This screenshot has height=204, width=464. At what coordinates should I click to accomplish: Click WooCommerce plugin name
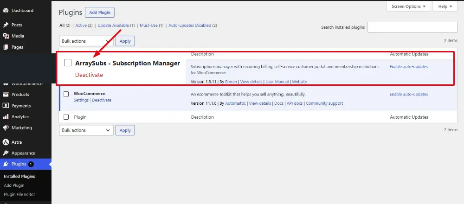90,94
